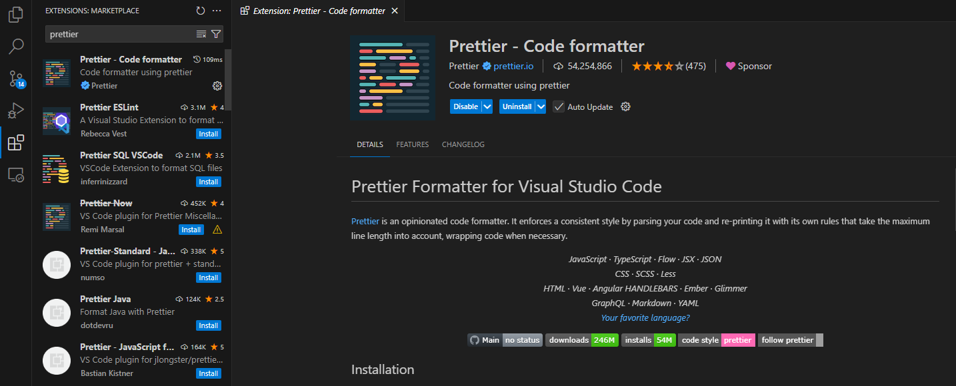The width and height of the screenshot is (956, 386).
Task: Open the Prettier link in description paragraph
Action: 365,221
